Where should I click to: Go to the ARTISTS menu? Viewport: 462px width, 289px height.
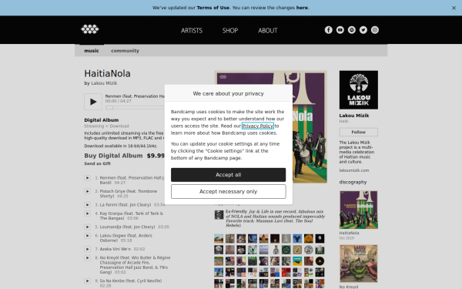point(192,30)
